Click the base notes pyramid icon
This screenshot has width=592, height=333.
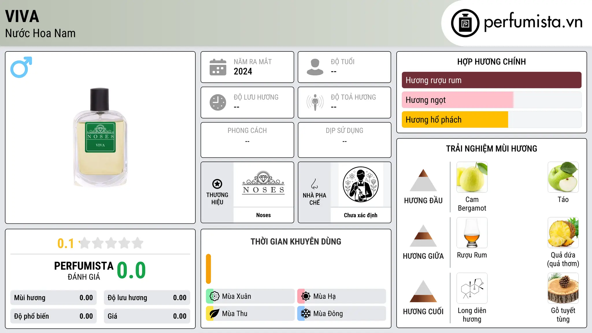pos(423,291)
